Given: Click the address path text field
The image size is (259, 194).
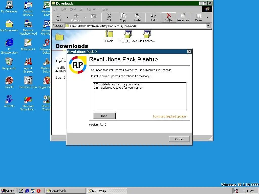Looking at the screenshot, I should [x=136, y=26].
